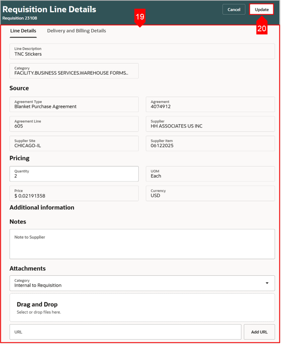The image size is (281, 344).
Task: Click the Agreement Line field
Action: click(x=74, y=124)
